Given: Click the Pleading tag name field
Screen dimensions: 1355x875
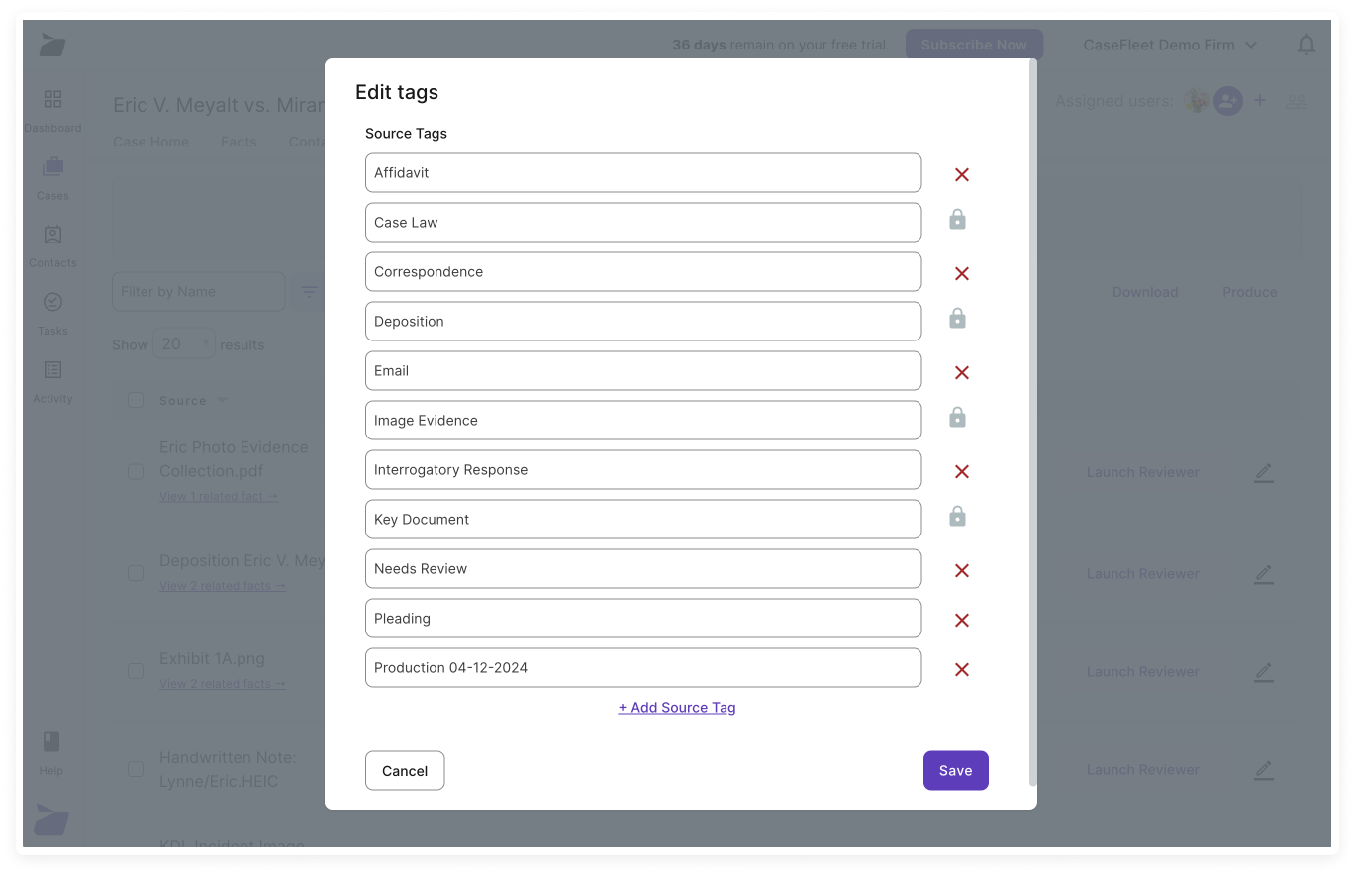Looking at the screenshot, I should (x=642, y=618).
